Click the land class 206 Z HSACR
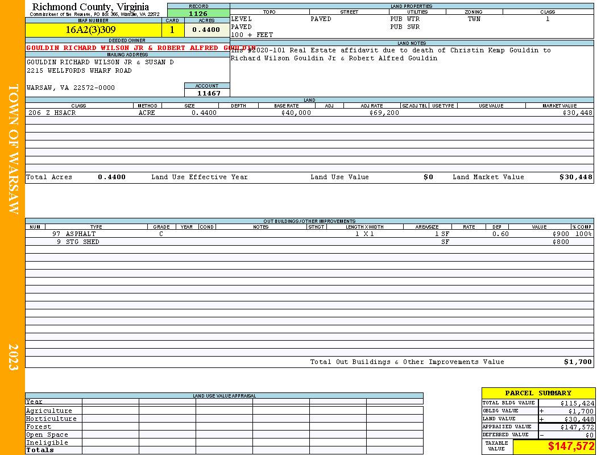The height and width of the screenshot is (455, 597). click(52, 113)
